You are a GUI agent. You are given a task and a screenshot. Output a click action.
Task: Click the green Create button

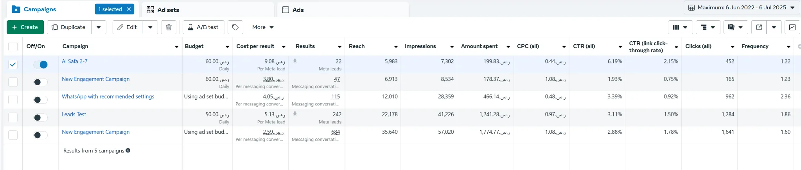[x=25, y=27]
